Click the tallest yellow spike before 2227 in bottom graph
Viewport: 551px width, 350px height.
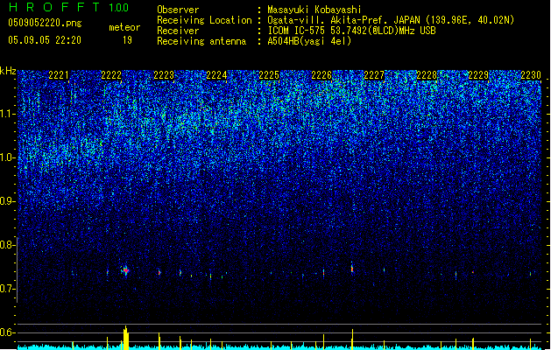pyautogui.click(x=352, y=339)
